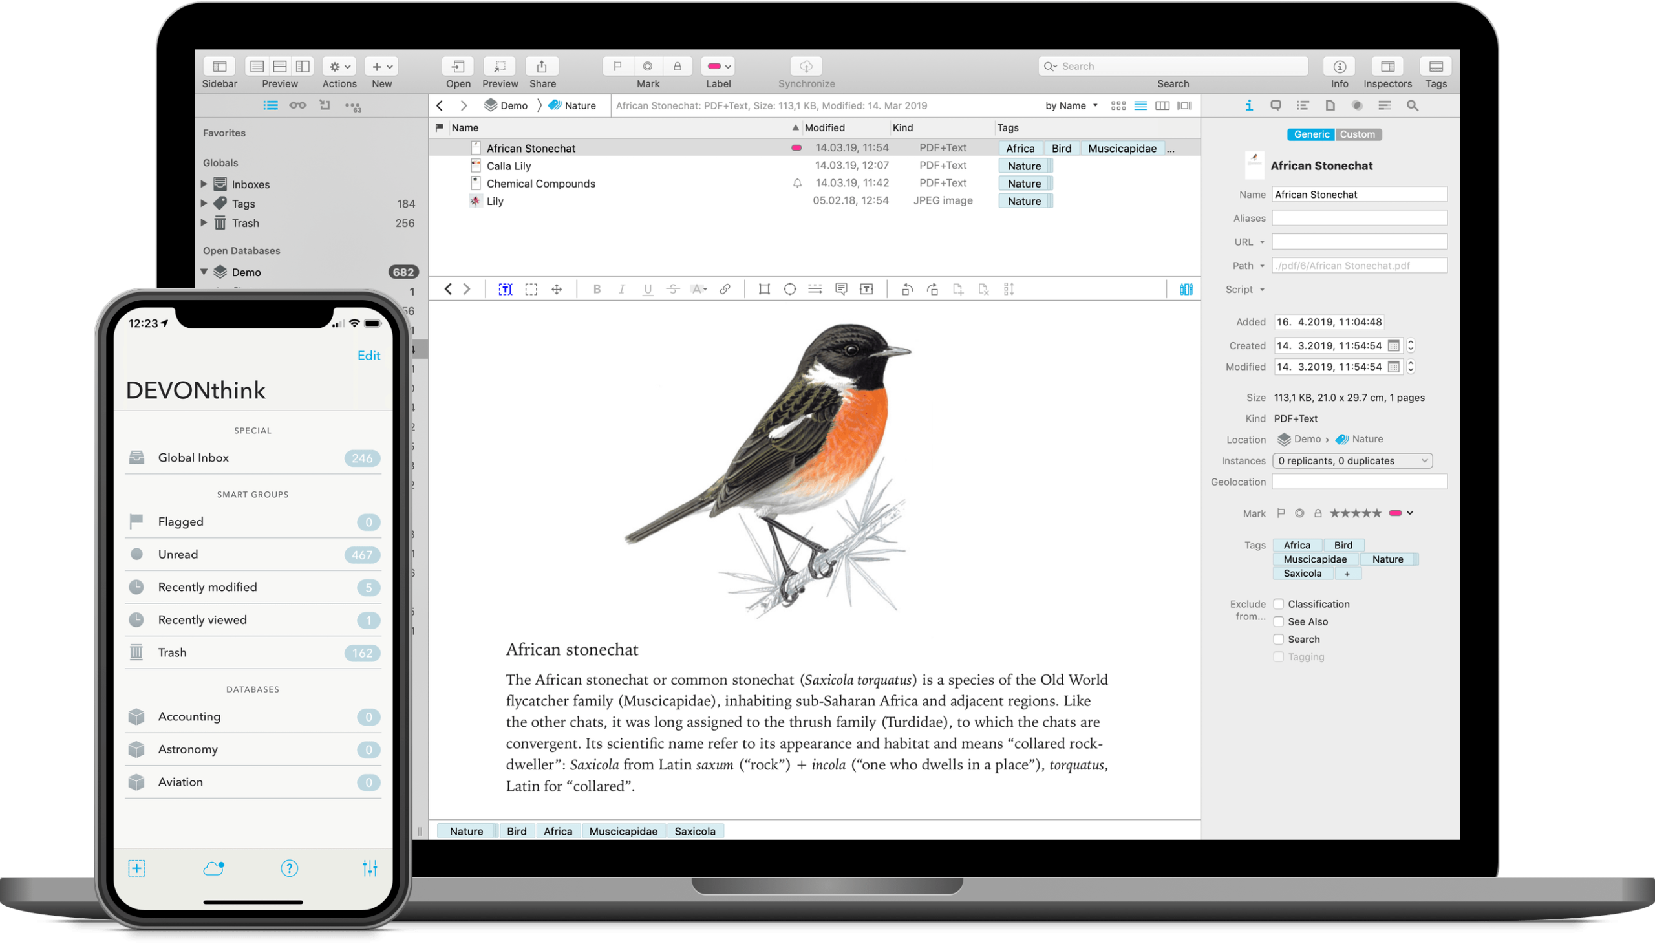Open Global Inbox on the iPhone
Image resolution: width=1655 pixels, height=946 pixels.
(x=253, y=458)
